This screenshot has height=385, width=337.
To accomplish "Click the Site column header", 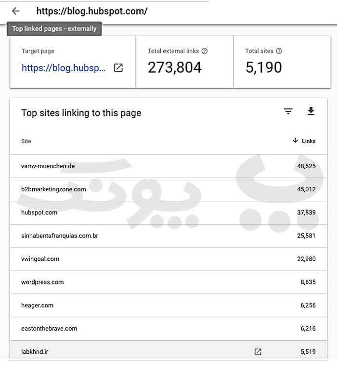I will point(26,141).
